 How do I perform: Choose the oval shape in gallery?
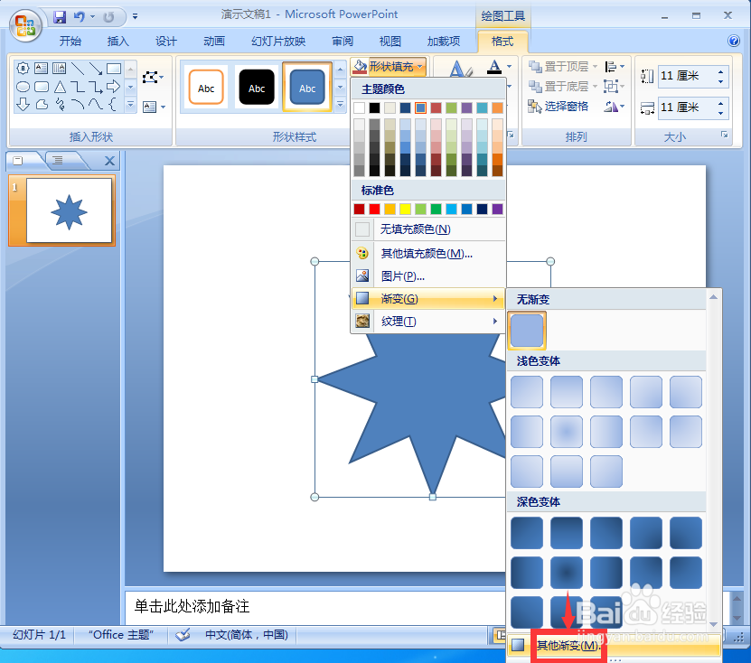[x=23, y=87]
